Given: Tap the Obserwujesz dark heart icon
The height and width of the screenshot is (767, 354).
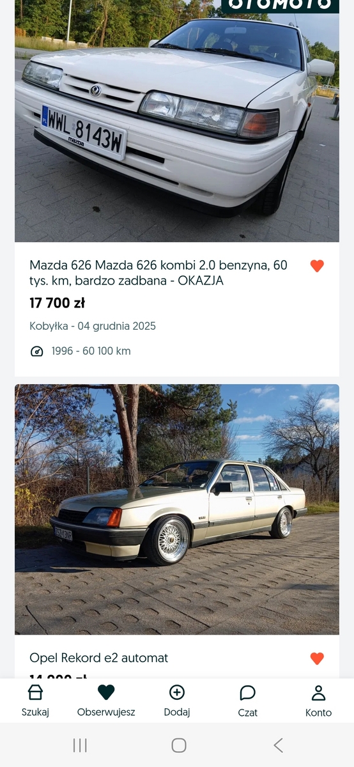Looking at the screenshot, I should pyautogui.click(x=106, y=692).
